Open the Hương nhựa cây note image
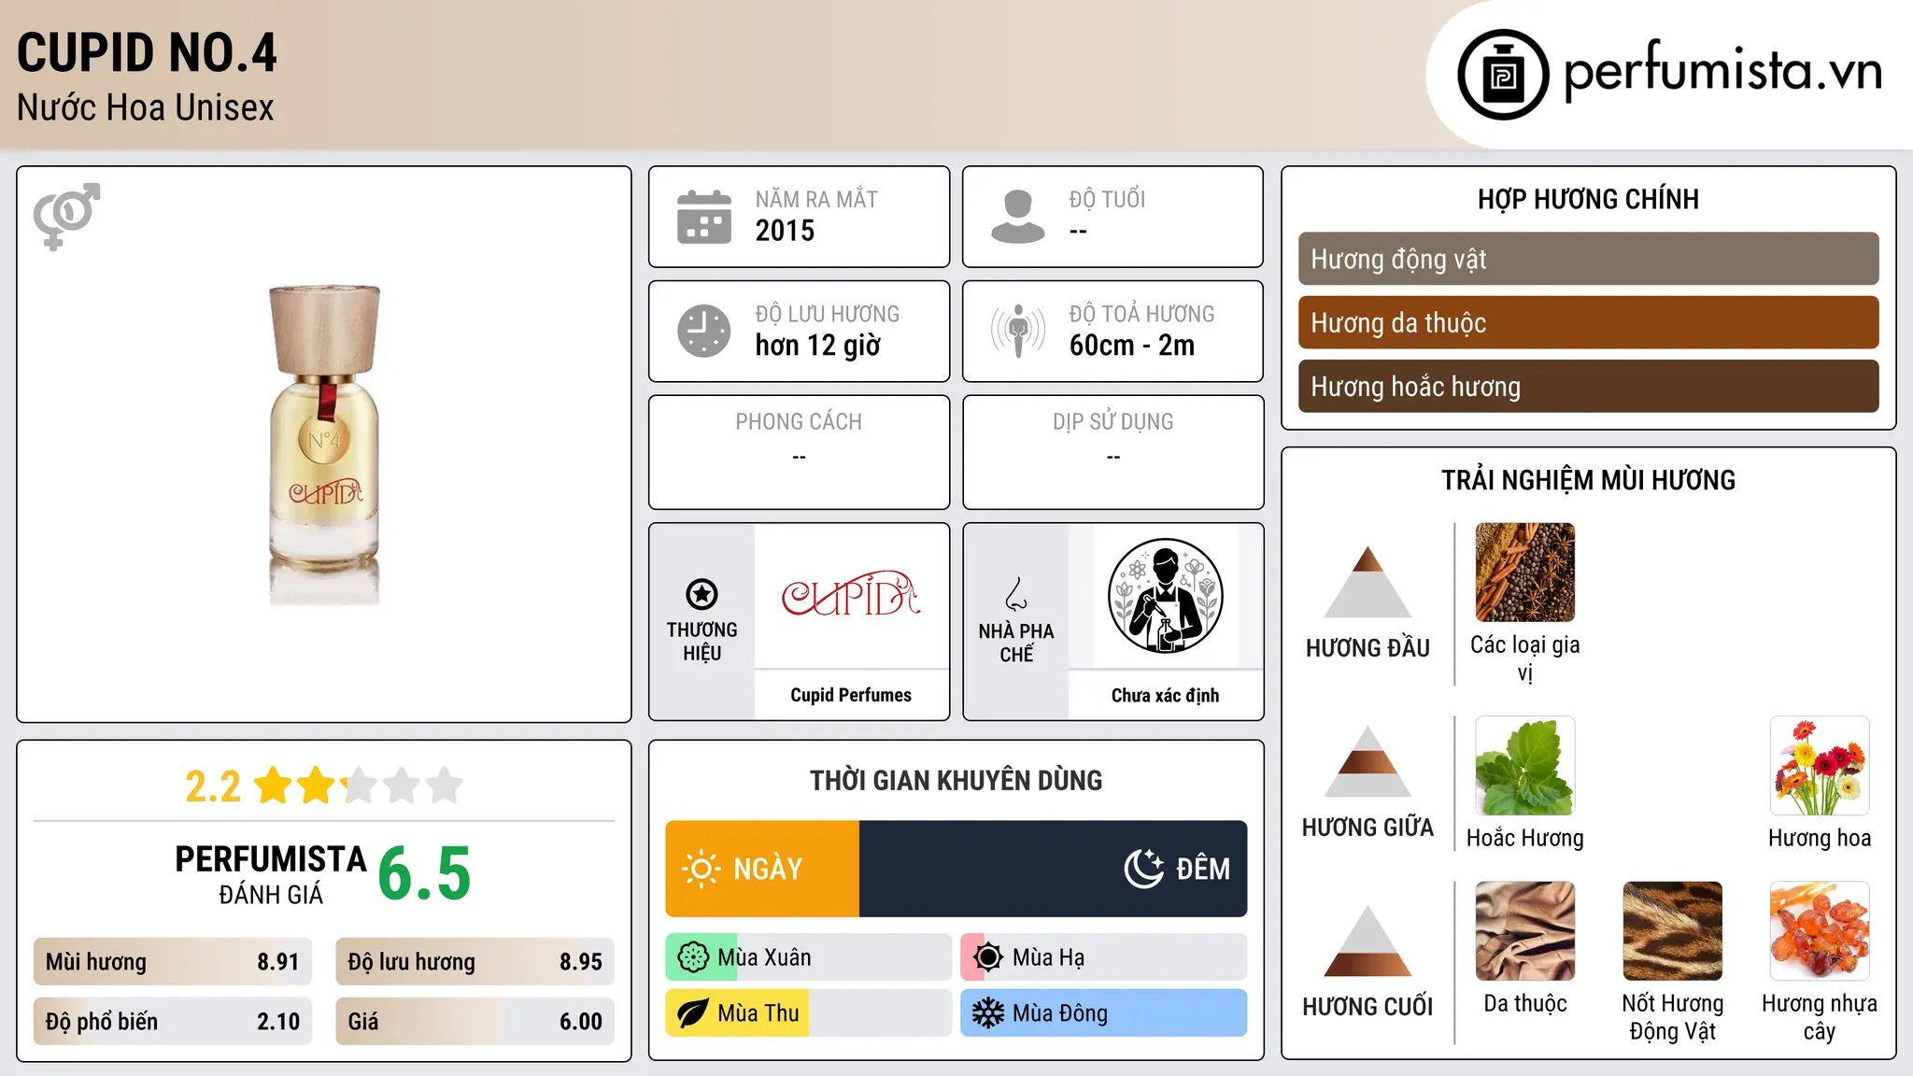1913x1076 pixels. coord(1820,931)
